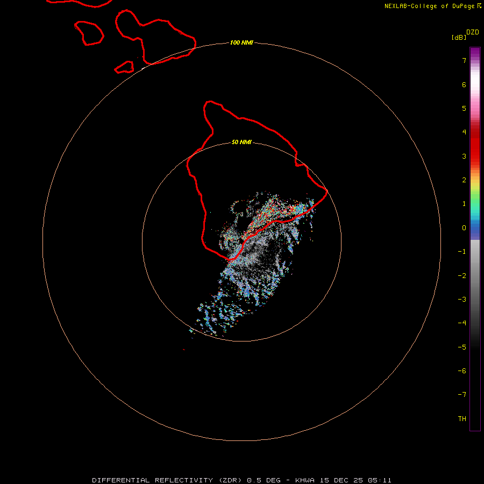The width and height of the screenshot is (484, 484).
Task: Click the 5 value on color scale
Action: [464, 108]
